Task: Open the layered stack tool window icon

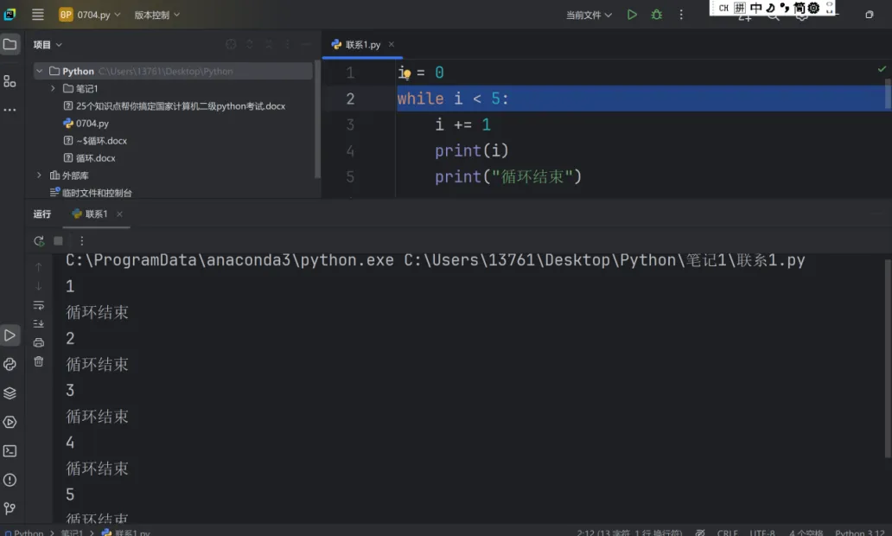Action: 10,393
